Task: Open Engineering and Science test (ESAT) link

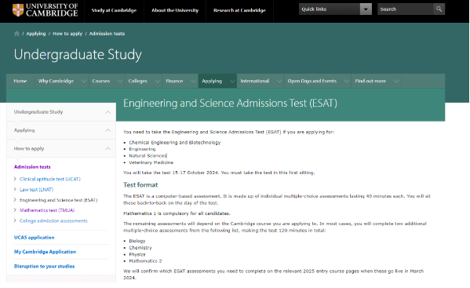Action: [x=58, y=200]
